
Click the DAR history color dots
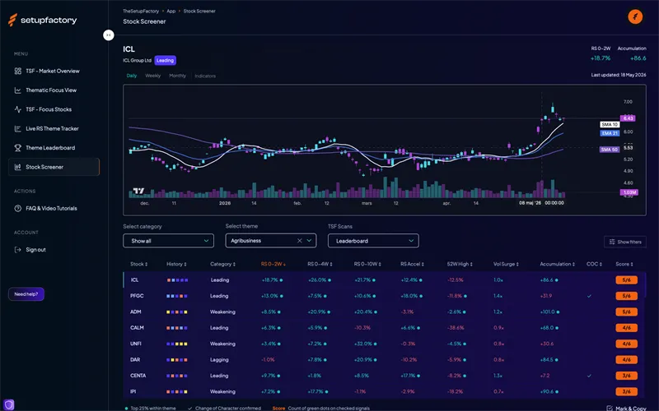pos(177,360)
